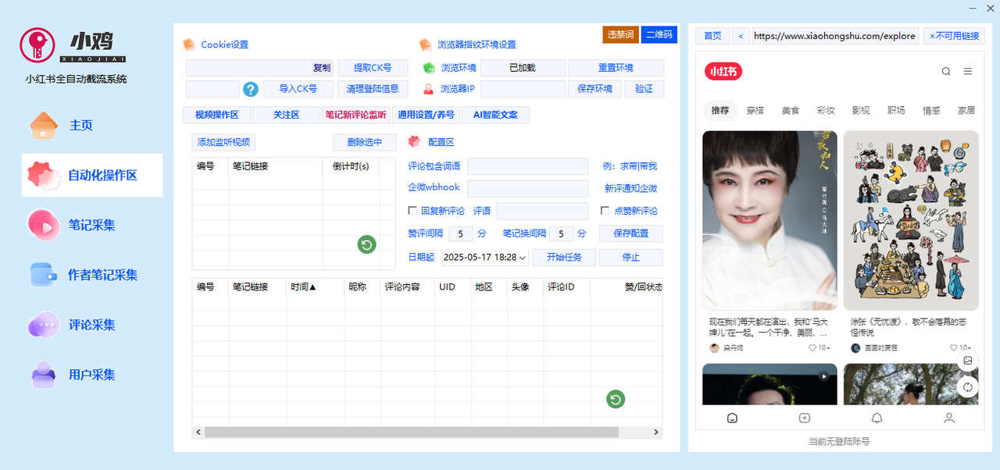Image resolution: width=1000 pixels, height=470 pixels.
Task: Select the 美食 category tab in browser
Action: (791, 111)
